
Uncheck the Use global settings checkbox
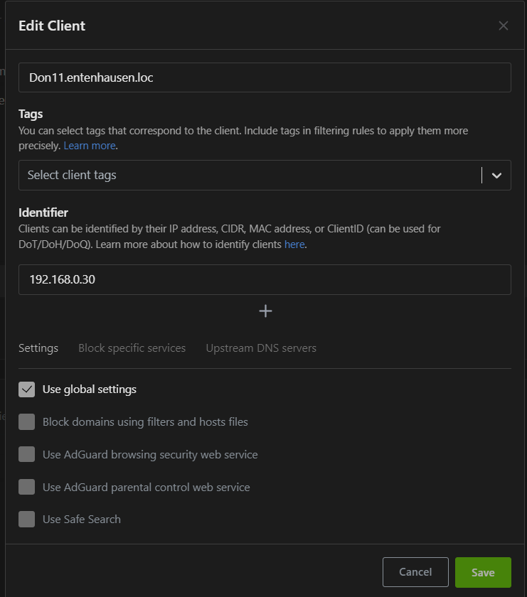[x=27, y=389]
